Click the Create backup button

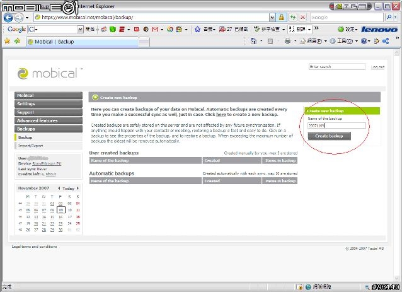point(329,136)
